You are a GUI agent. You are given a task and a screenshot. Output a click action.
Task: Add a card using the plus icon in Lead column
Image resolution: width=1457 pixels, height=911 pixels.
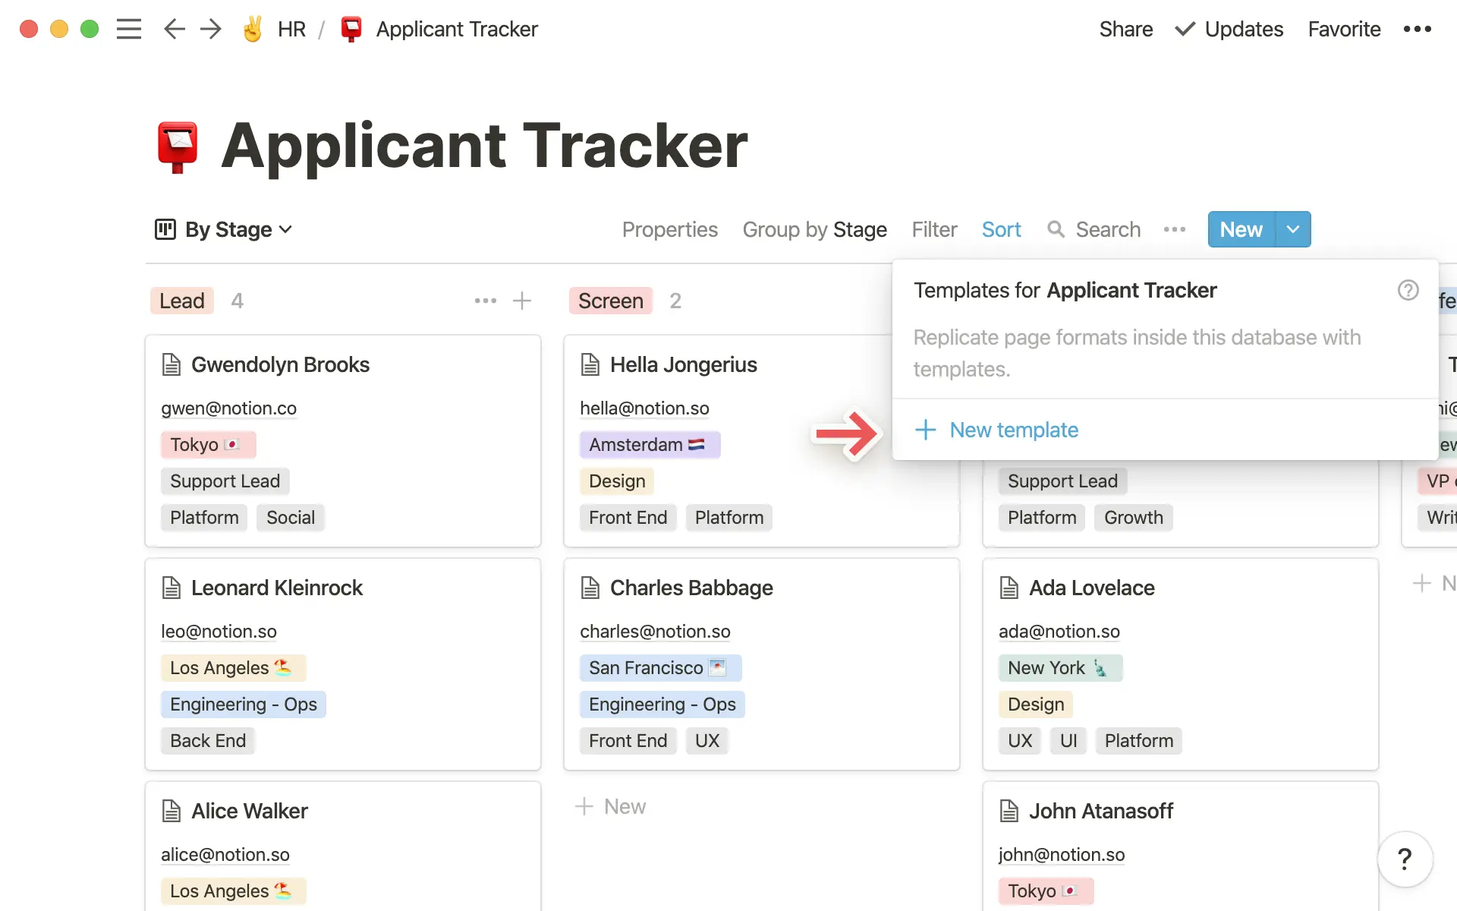(x=522, y=301)
